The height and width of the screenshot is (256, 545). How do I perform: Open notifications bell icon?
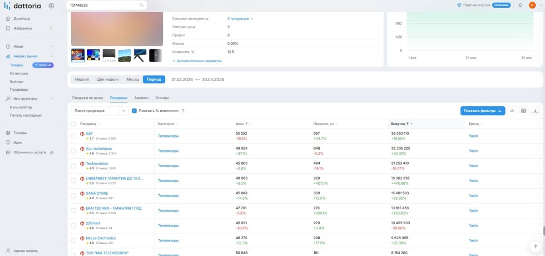[x=520, y=5]
